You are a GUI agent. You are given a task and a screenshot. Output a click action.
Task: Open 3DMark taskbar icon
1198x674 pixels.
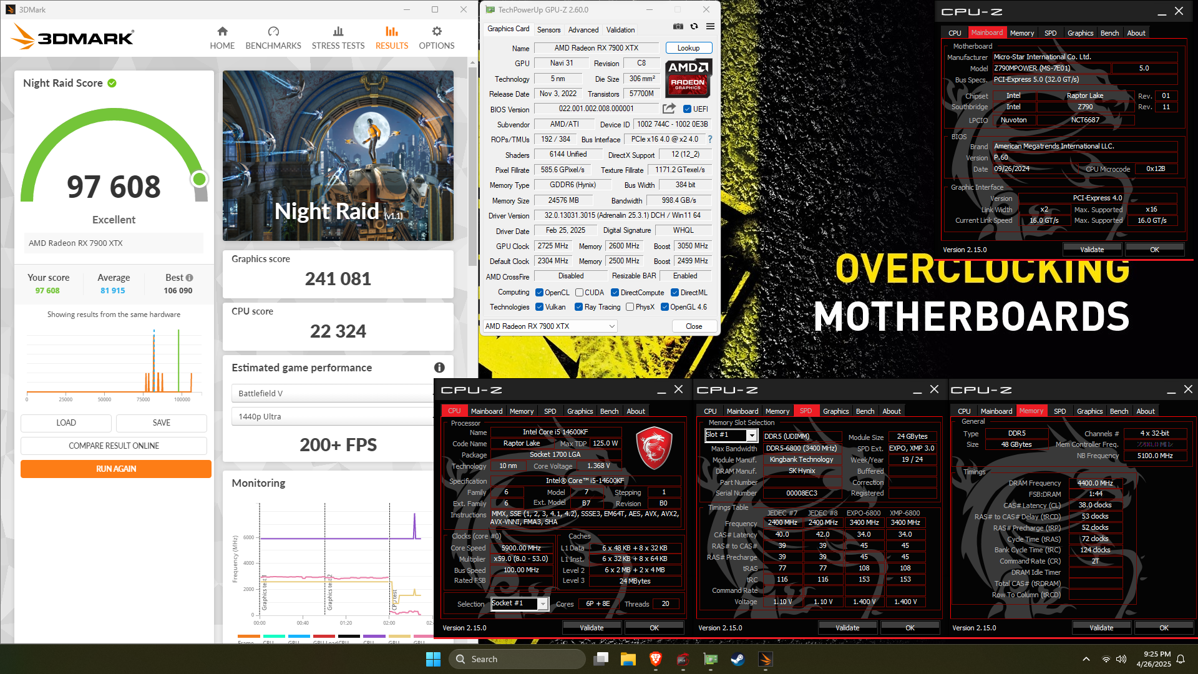766,659
